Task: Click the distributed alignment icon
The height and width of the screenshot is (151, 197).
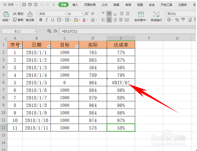Action: tap(127, 20)
